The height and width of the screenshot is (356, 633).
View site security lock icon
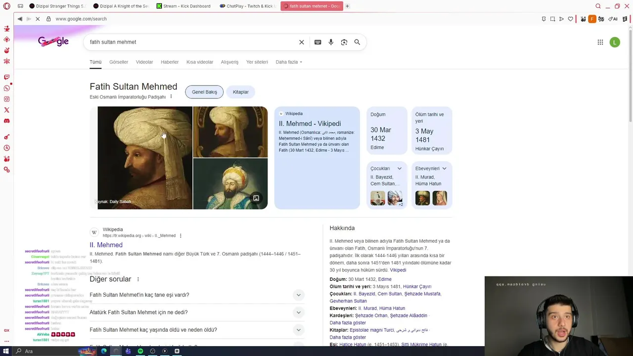[48, 19]
